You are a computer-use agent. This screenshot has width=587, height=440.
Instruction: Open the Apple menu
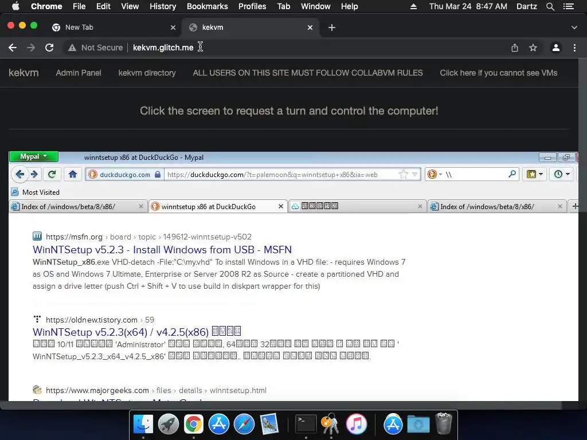[15, 6]
